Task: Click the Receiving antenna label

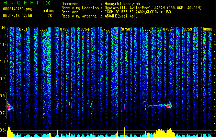Action: tap(79, 16)
